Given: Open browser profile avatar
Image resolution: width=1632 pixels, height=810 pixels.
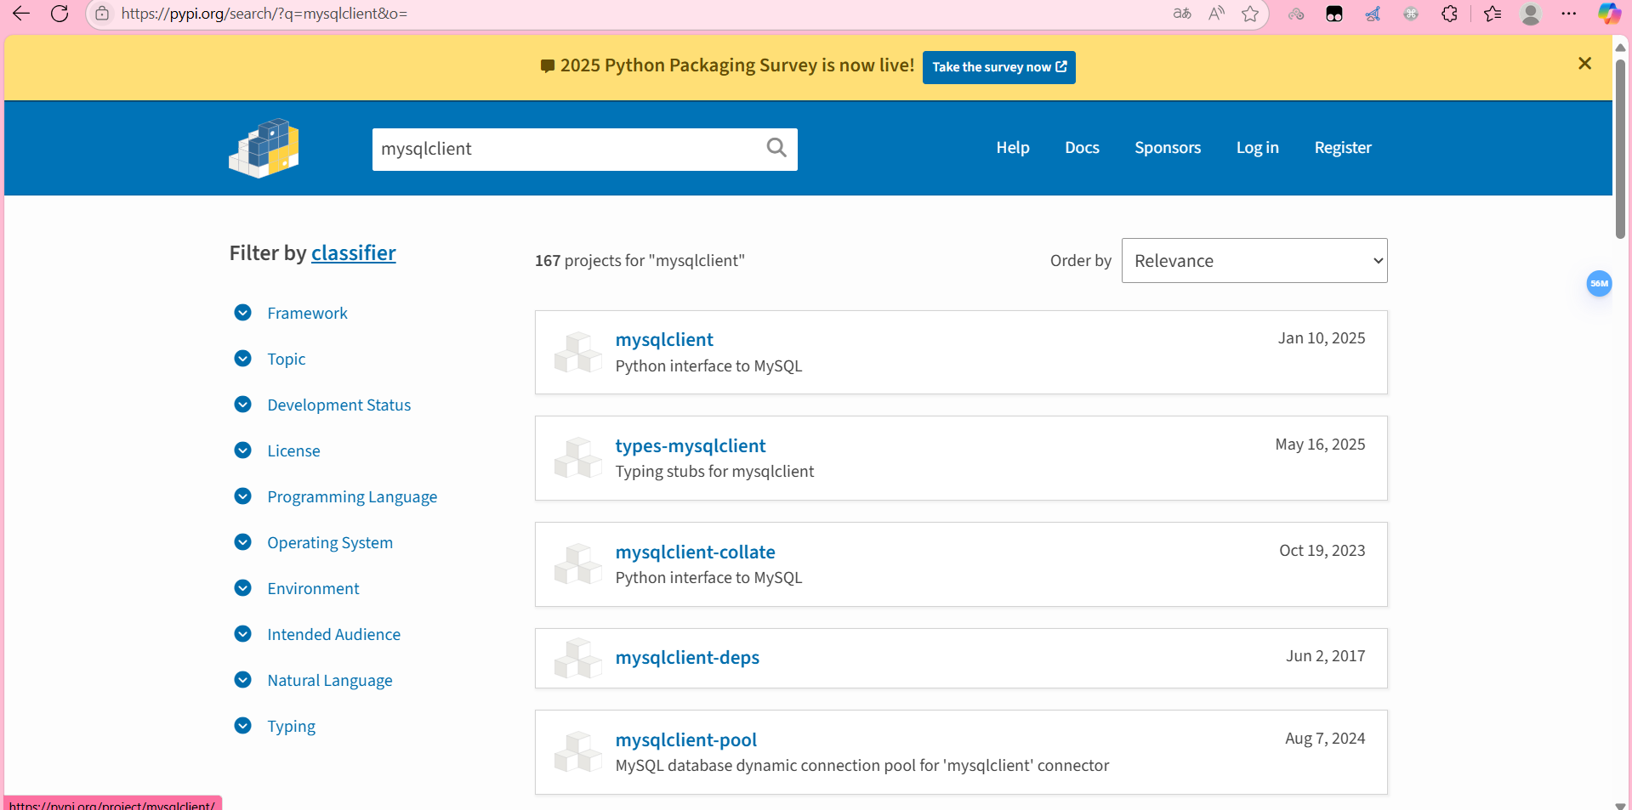Looking at the screenshot, I should (x=1531, y=14).
